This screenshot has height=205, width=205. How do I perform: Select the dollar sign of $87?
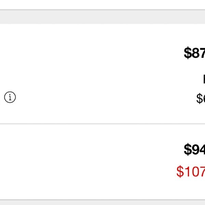(188, 53)
